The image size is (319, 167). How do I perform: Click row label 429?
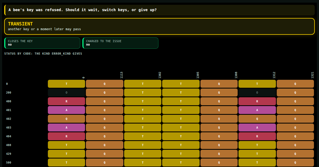(9, 154)
